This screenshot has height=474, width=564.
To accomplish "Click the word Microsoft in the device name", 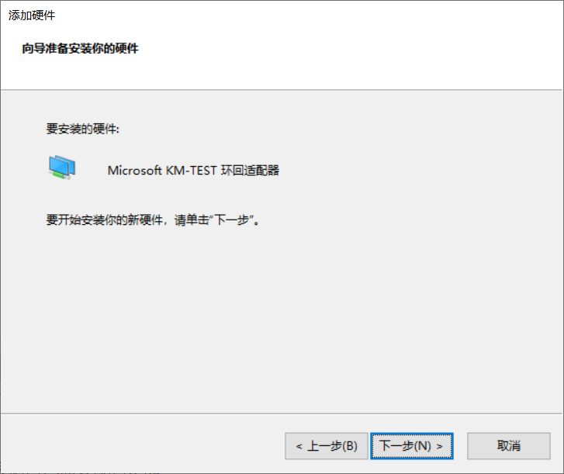I will pos(135,170).
